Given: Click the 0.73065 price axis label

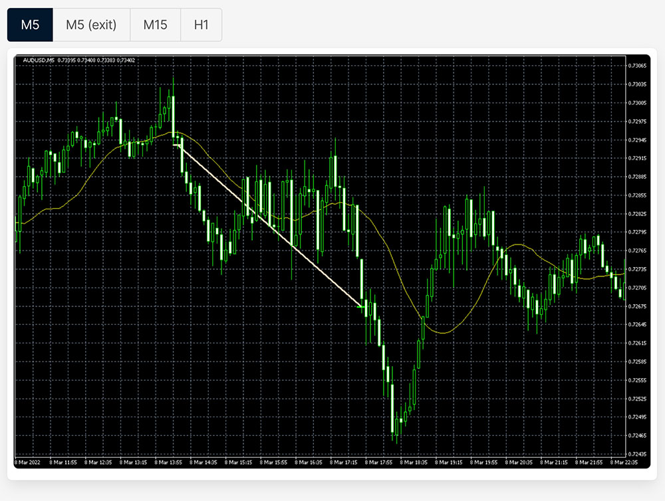Looking at the screenshot, I should click(x=637, y=66).
